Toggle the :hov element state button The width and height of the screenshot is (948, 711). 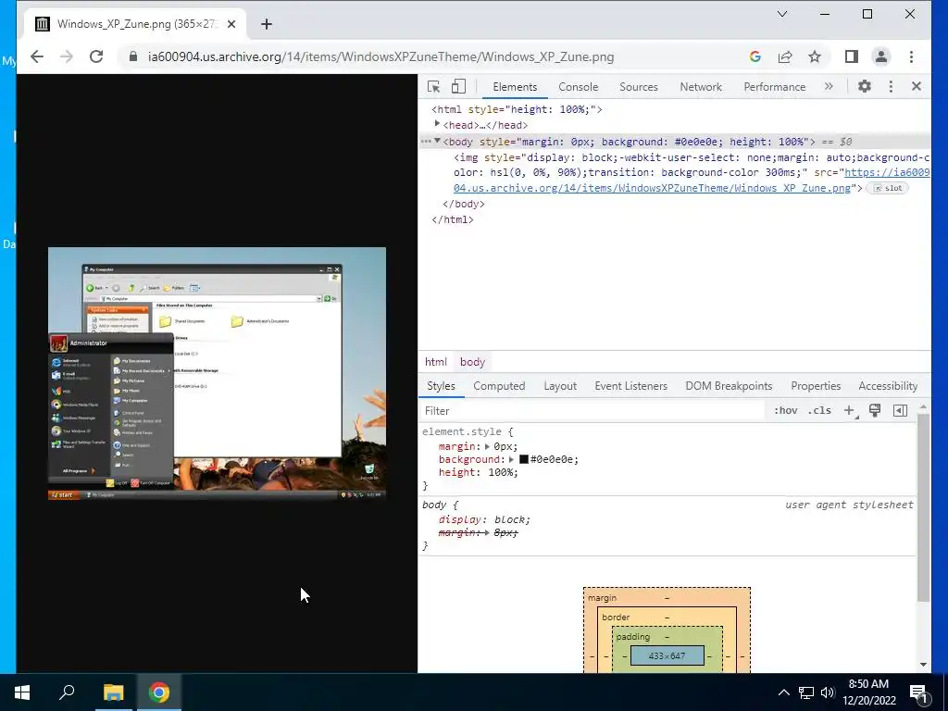(785, 410)
